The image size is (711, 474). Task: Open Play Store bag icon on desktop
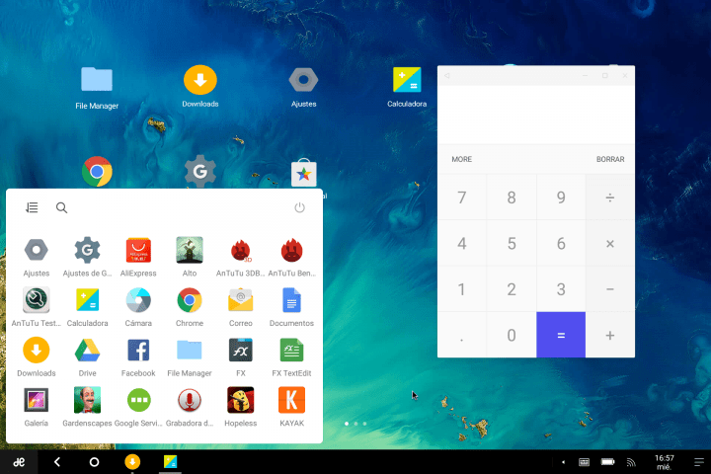tap(304, 173)
